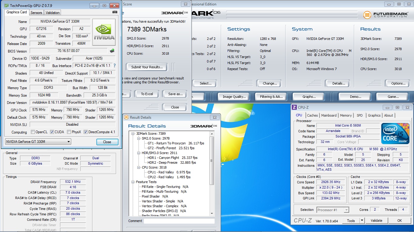Select HDR1 - Canyon Flight row

tap(172, 158)
